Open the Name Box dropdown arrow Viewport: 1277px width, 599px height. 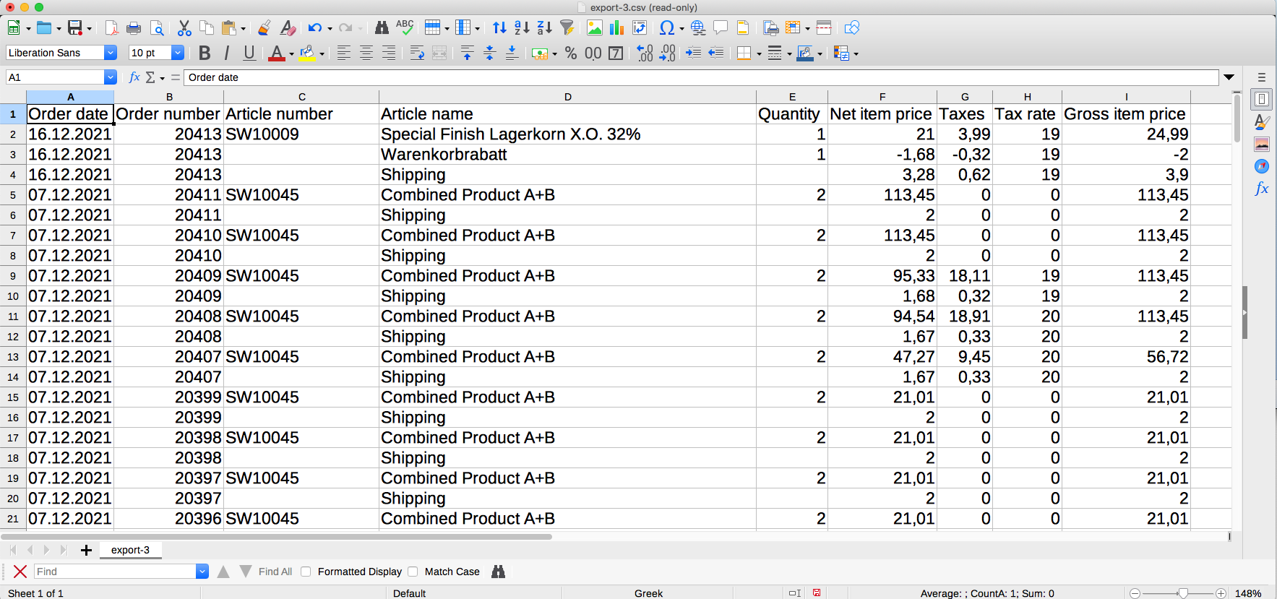pos(111,77)
